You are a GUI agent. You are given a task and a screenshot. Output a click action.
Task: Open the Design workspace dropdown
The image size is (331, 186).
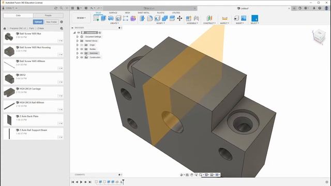[81, 18]
